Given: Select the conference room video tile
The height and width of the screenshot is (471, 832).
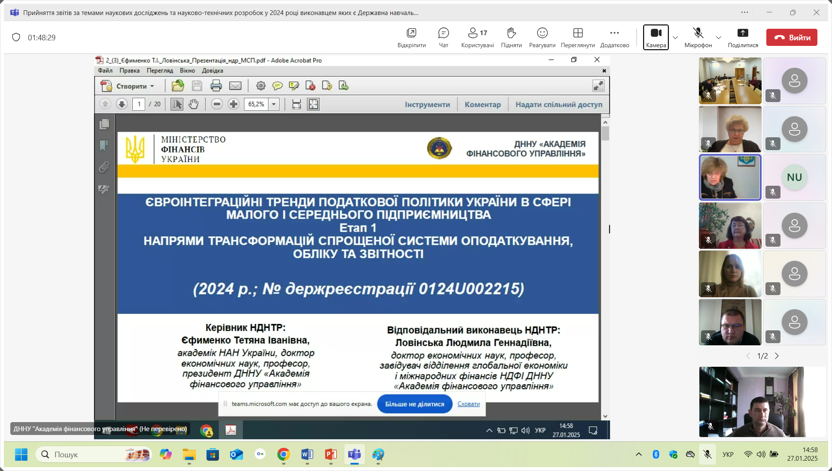Looking at the screenshot, I should [x=730, y=81].
